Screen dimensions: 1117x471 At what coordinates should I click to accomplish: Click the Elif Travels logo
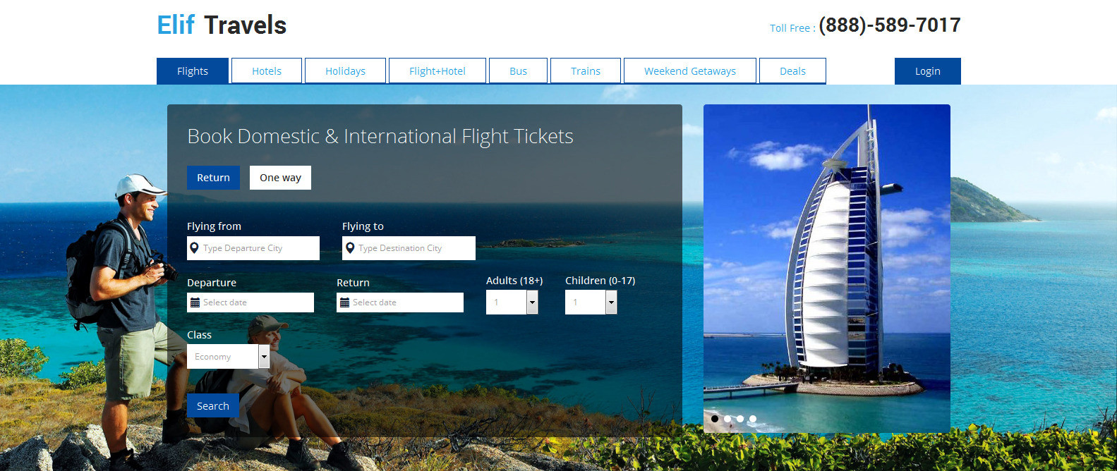[x=222, y=25]
